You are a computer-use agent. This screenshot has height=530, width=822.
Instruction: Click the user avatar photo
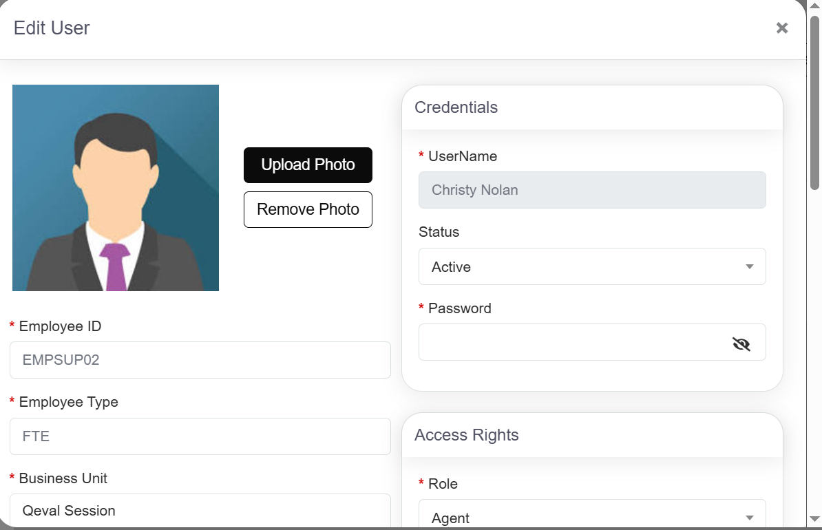click(x=116, y=188)
